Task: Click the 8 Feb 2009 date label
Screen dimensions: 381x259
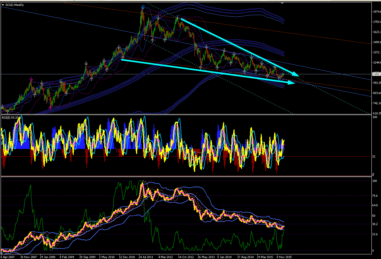Action: point(68,257)
